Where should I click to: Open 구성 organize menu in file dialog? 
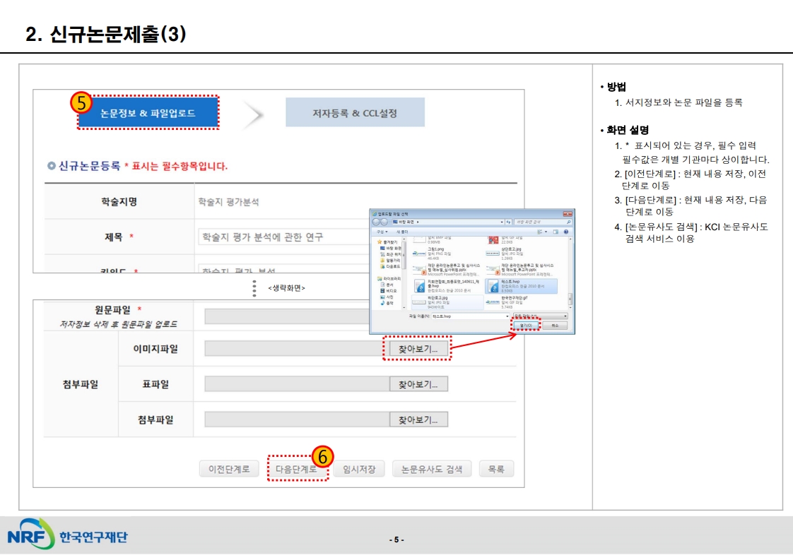pyautogui.click(x=382, y=232)
